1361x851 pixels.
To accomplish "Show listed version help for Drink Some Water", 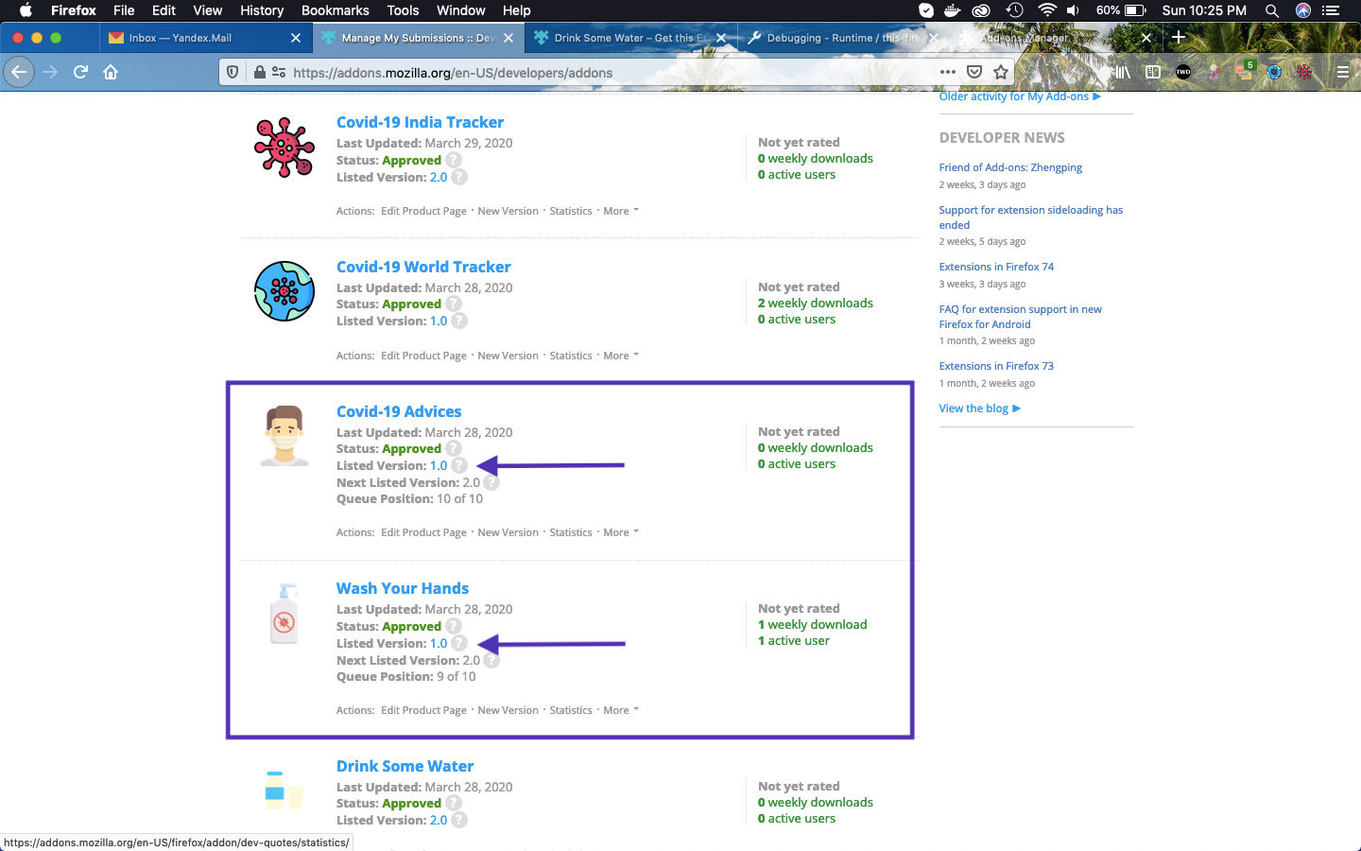I will click(x=459, y=820).
